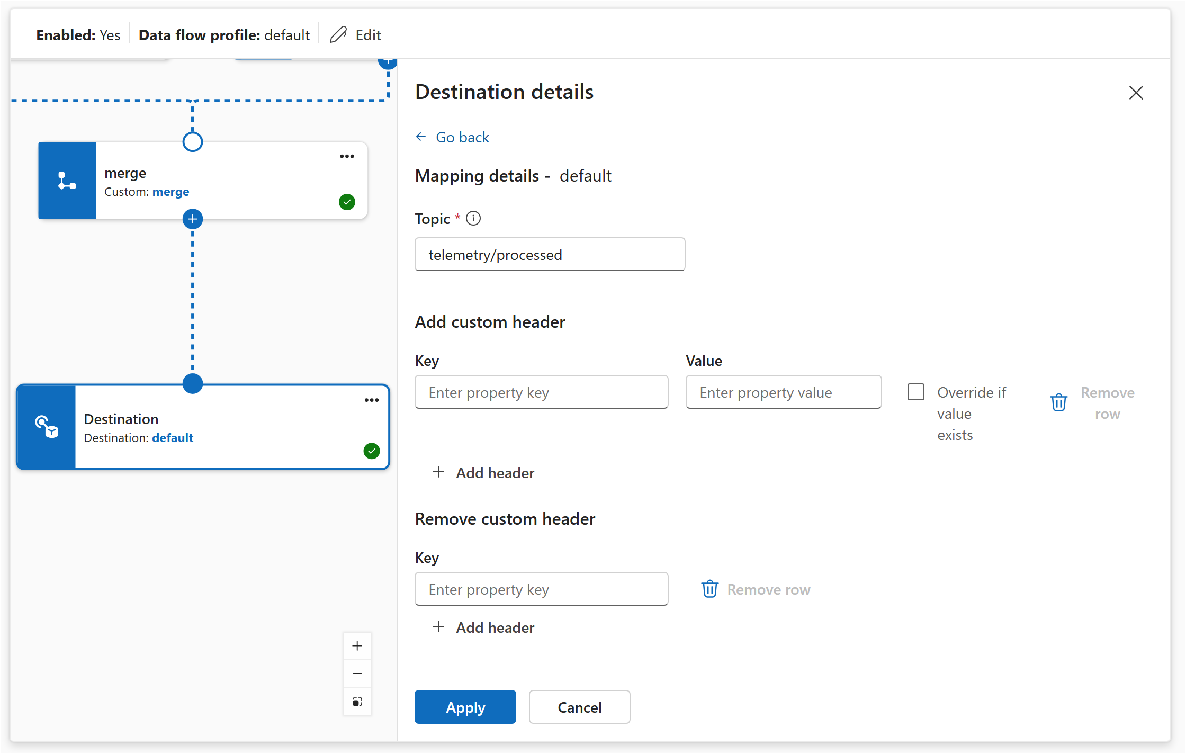Click the Go back arrow icon
The image size is (1186, 754).
pyautogui.click(x=421, y=137)
